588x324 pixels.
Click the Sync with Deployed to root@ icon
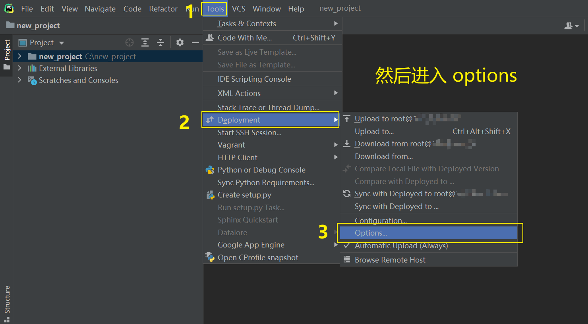point(347,194)
